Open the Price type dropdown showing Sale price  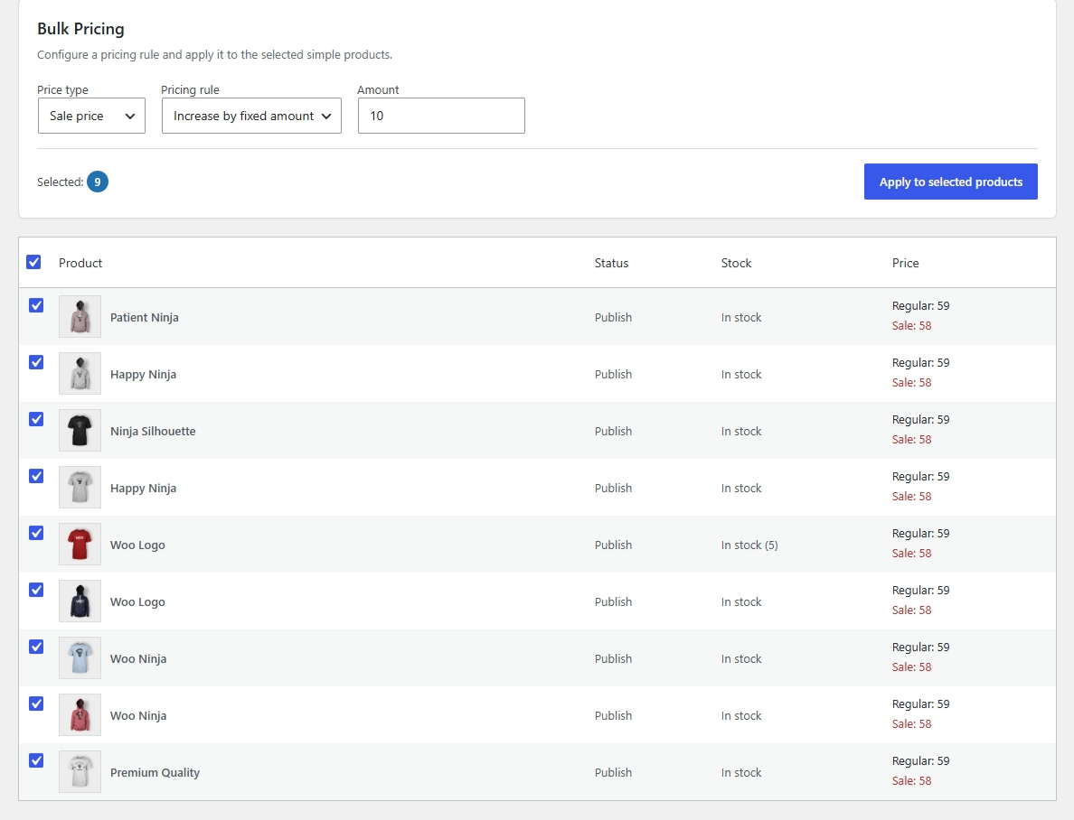(x=92, y=116)
